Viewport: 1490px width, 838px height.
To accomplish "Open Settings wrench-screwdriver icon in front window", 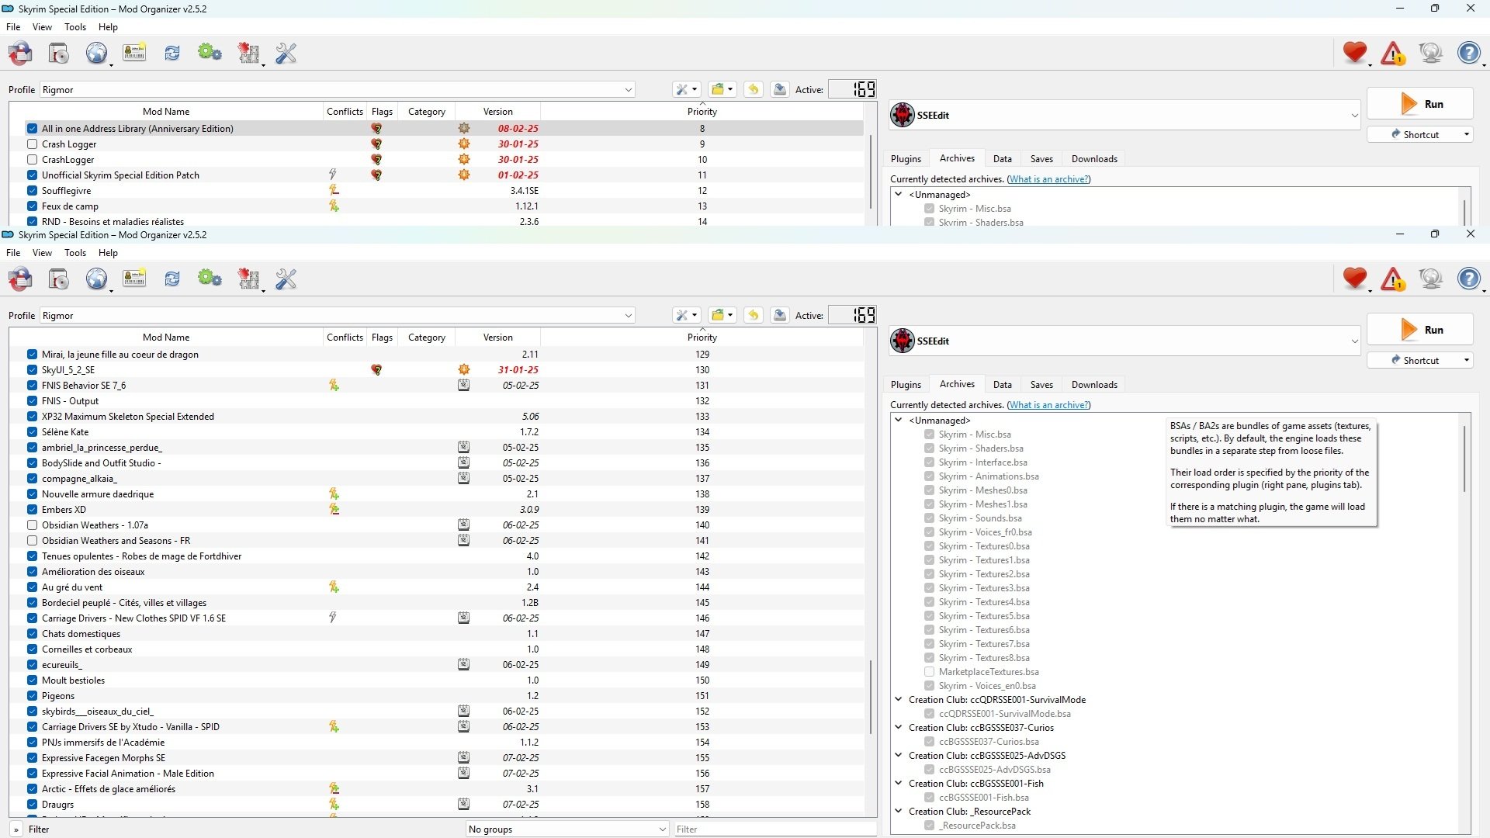I will tap(286, 279).
